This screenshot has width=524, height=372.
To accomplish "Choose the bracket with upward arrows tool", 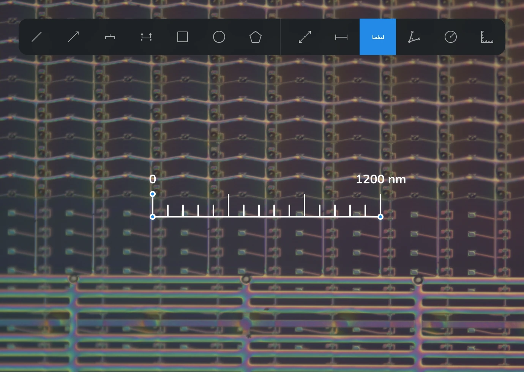I will (x=146, y=37).
